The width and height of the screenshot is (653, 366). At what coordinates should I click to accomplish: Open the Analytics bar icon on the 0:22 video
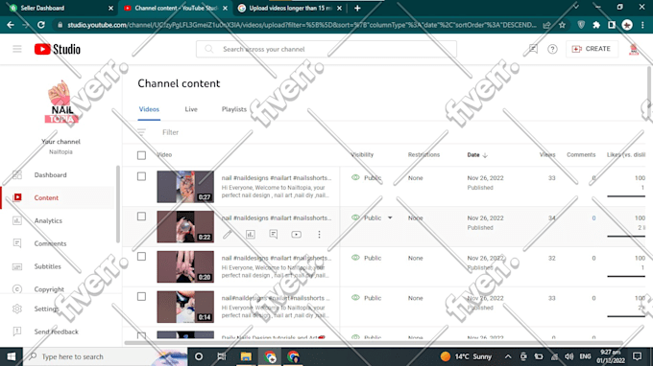point(251,235)
